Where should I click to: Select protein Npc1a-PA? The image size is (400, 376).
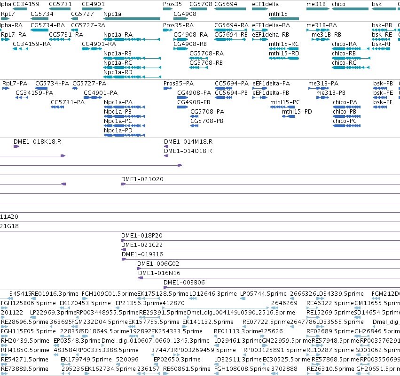pyautogui.click(x=124, y=107)
